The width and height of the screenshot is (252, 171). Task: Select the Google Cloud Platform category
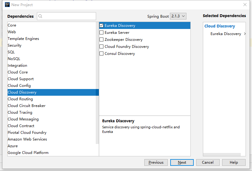(52, 153)
